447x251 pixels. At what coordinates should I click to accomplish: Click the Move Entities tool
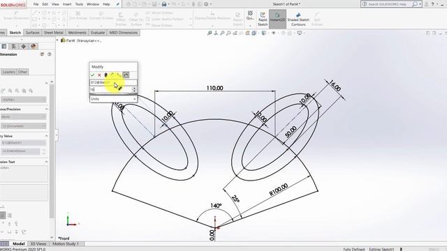(x=159, y=25)
